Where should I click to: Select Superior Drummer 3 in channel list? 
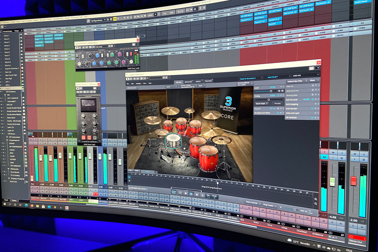click(x=12, y=69)
